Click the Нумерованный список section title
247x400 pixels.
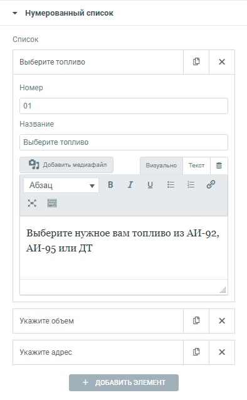[69, 13]
